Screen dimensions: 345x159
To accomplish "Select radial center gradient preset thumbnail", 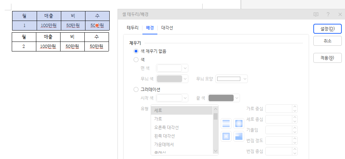I will (239, 124).
